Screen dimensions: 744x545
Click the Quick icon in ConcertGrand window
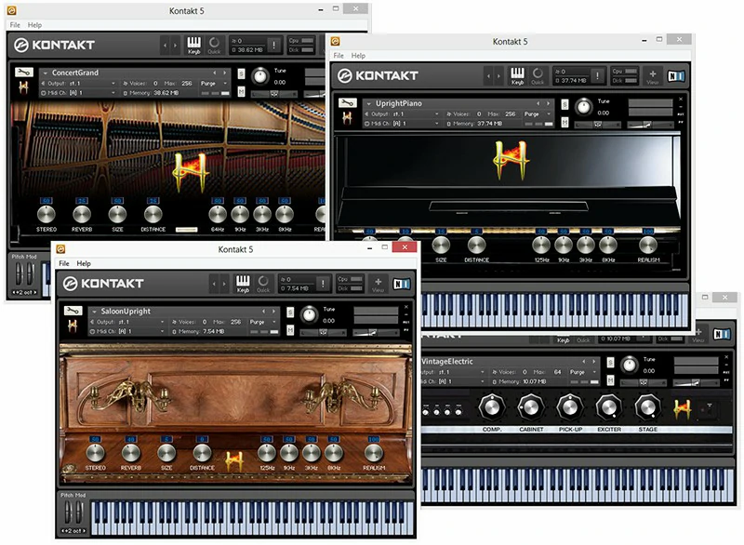214,45
